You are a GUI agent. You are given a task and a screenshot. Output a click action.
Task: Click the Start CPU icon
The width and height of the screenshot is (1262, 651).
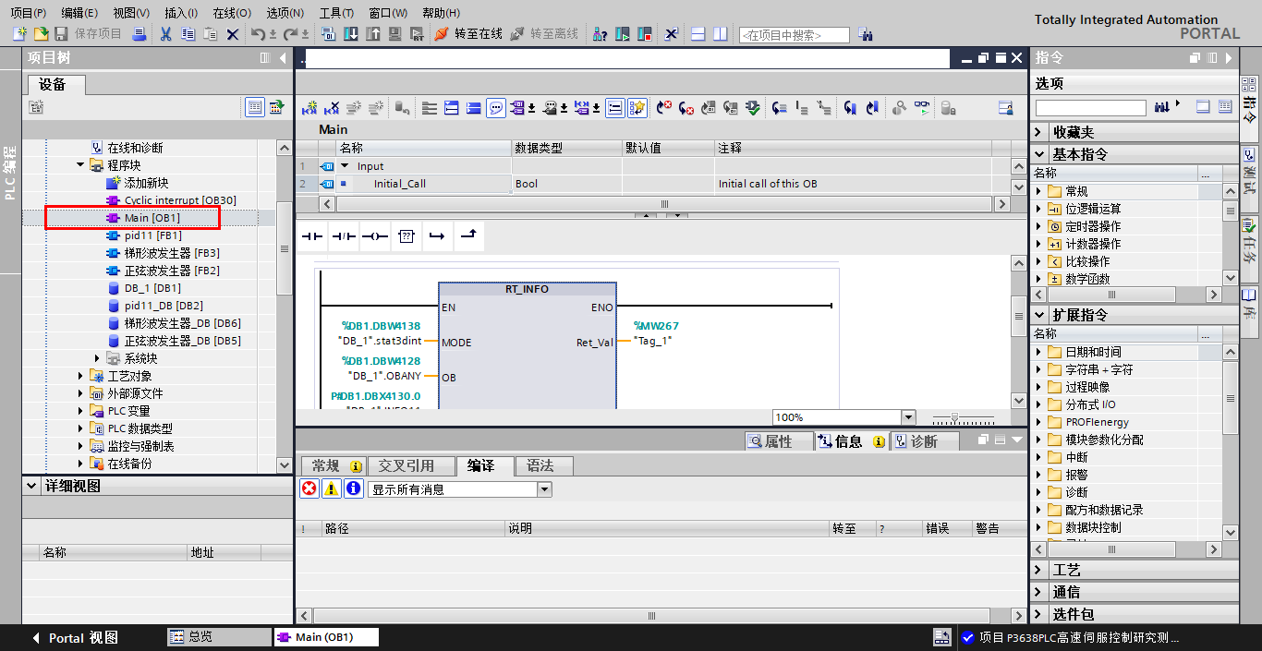pyautogui.click(x=623, y=34)
